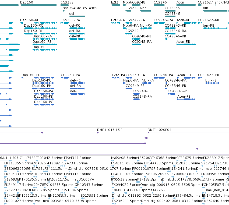This screenshot has width=229, height=205.
Task: Open the Acon gene label
Action: (180, 2)
